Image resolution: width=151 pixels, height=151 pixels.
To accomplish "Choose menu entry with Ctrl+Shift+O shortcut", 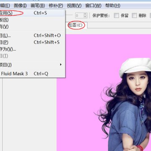I will (32, 36).
